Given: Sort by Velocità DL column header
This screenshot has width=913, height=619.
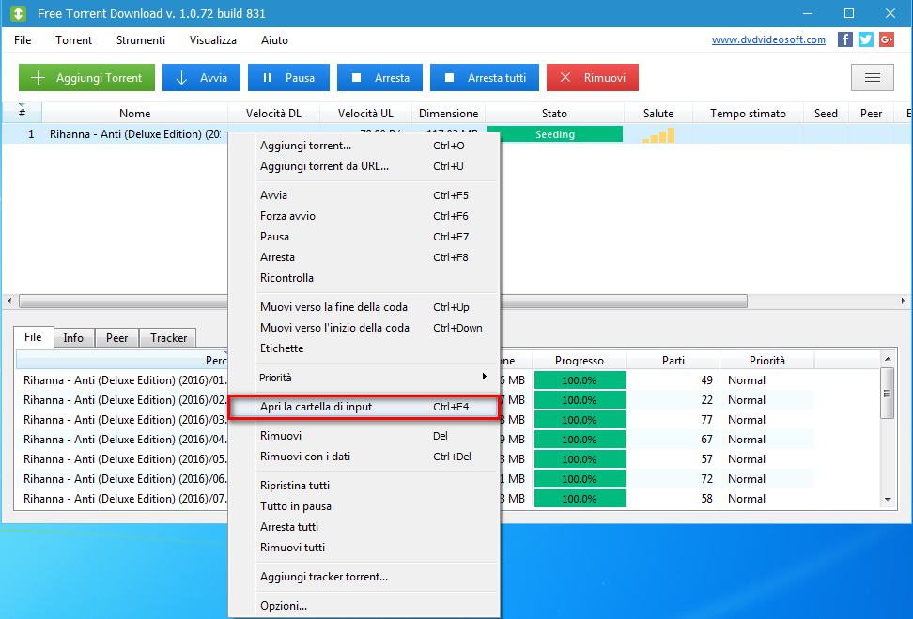Looking at the screenshot, I should pyautogui.click(x=273, y=113).
